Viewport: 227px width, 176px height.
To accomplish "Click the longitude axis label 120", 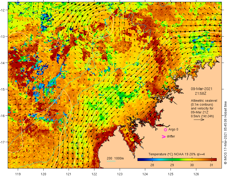I will [43, 174].
